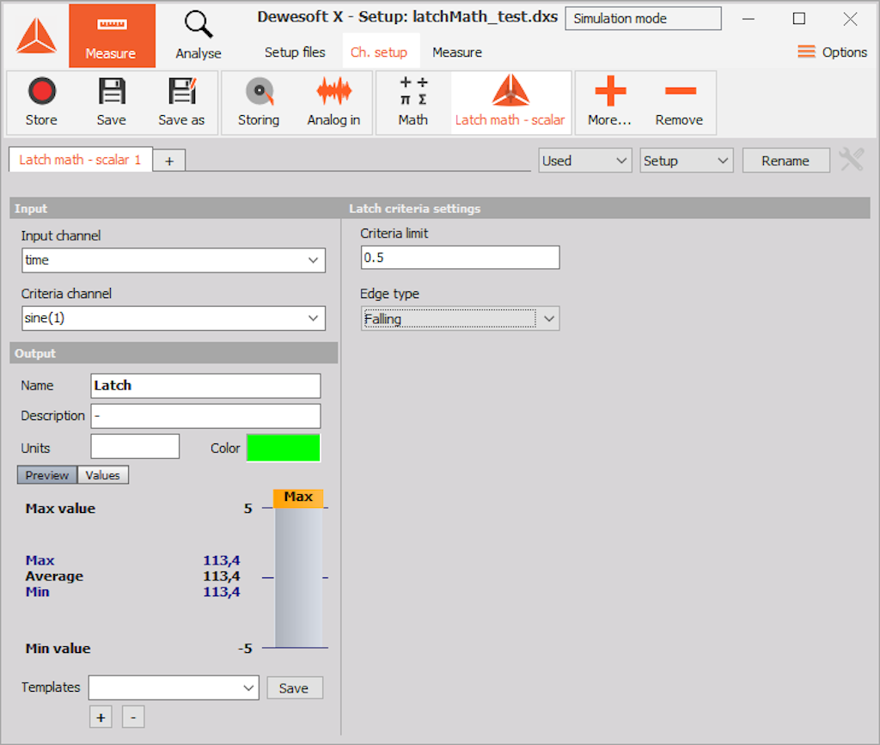The width and height of the screenshot is (880, 745).
Task: Click the green Color swatch
Action: (x=284, y=448)
